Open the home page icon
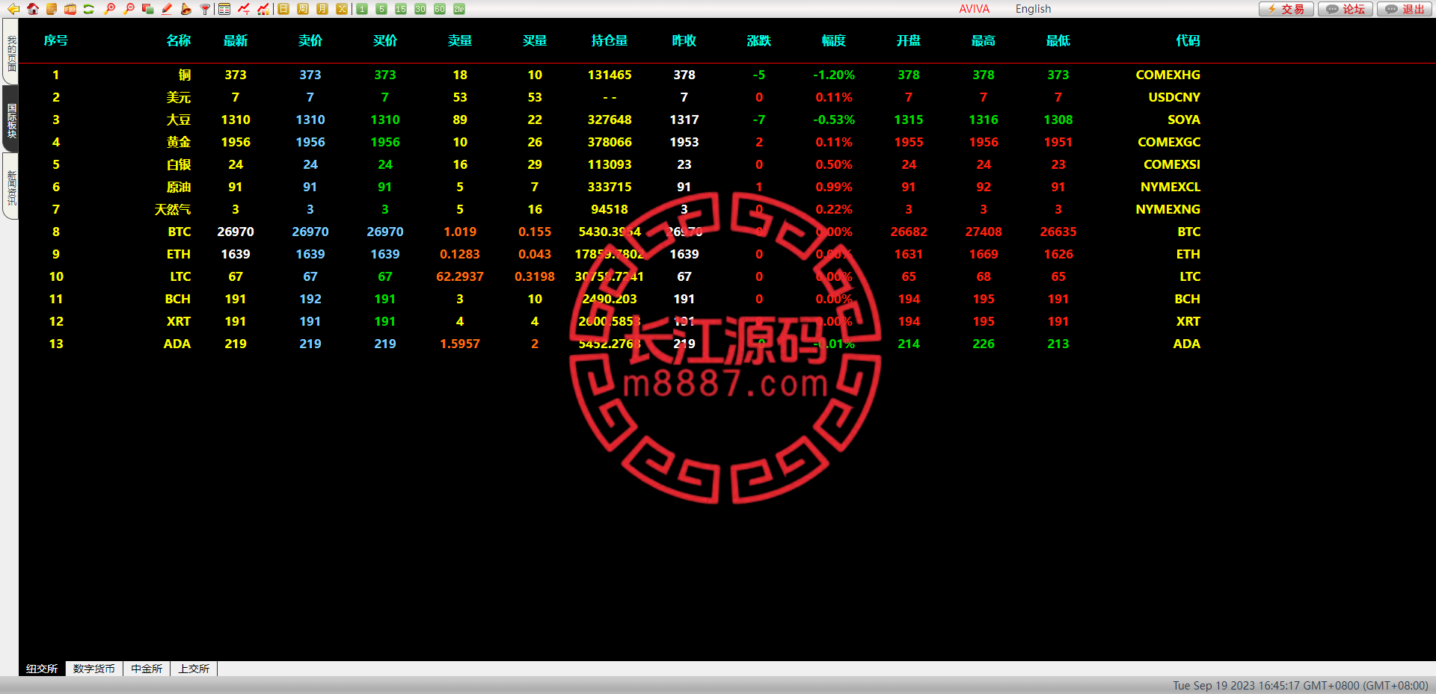1436x694 pixels. click(33, 9)
